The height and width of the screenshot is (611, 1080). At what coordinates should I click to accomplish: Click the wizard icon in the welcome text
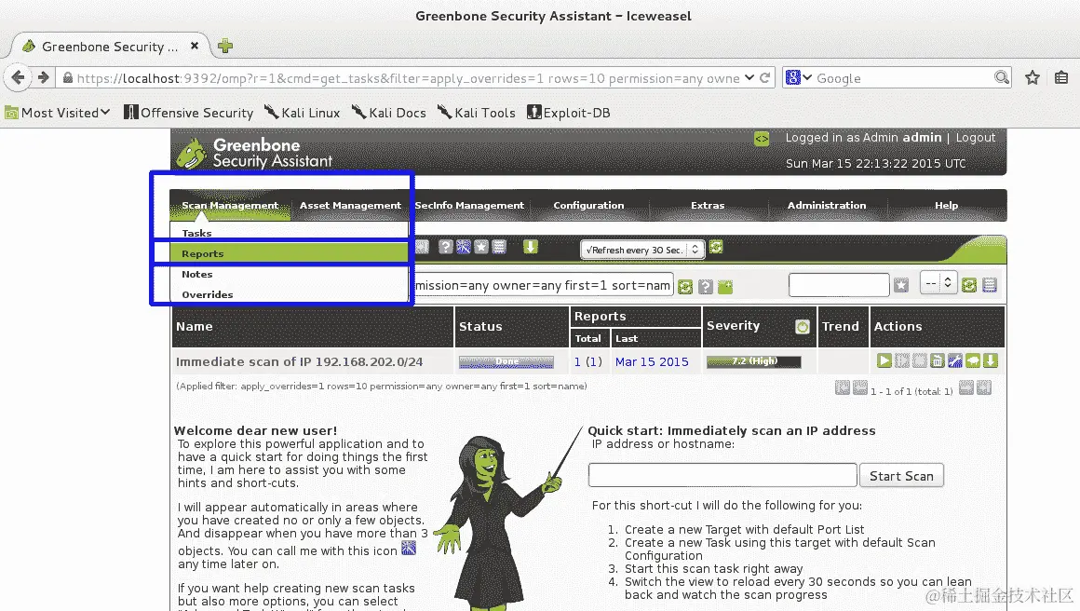pyautogui.click(x=409, y=549)
